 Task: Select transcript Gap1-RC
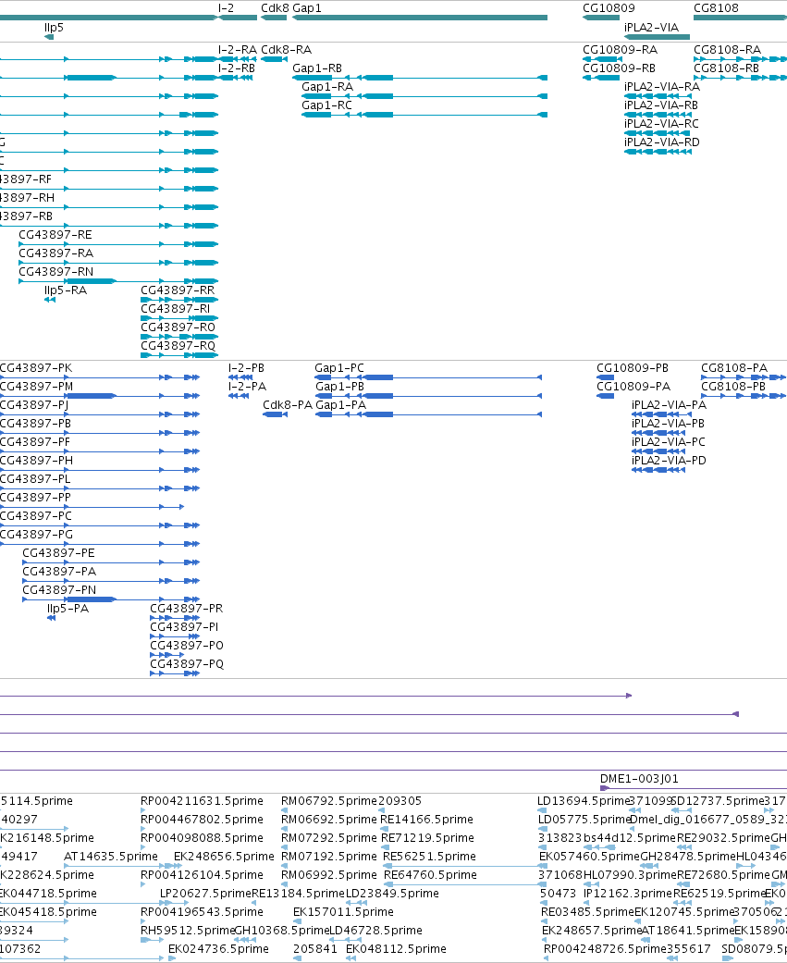(x=326, y=105)
